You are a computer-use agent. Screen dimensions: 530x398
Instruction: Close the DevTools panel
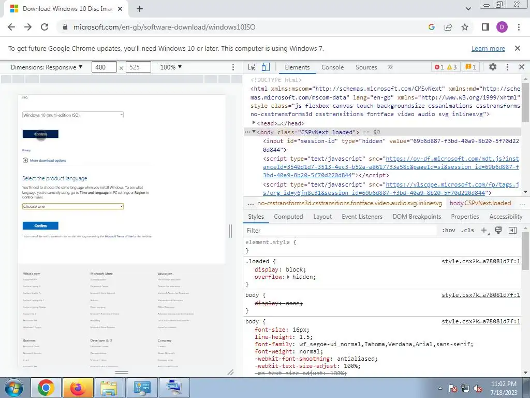522,67
